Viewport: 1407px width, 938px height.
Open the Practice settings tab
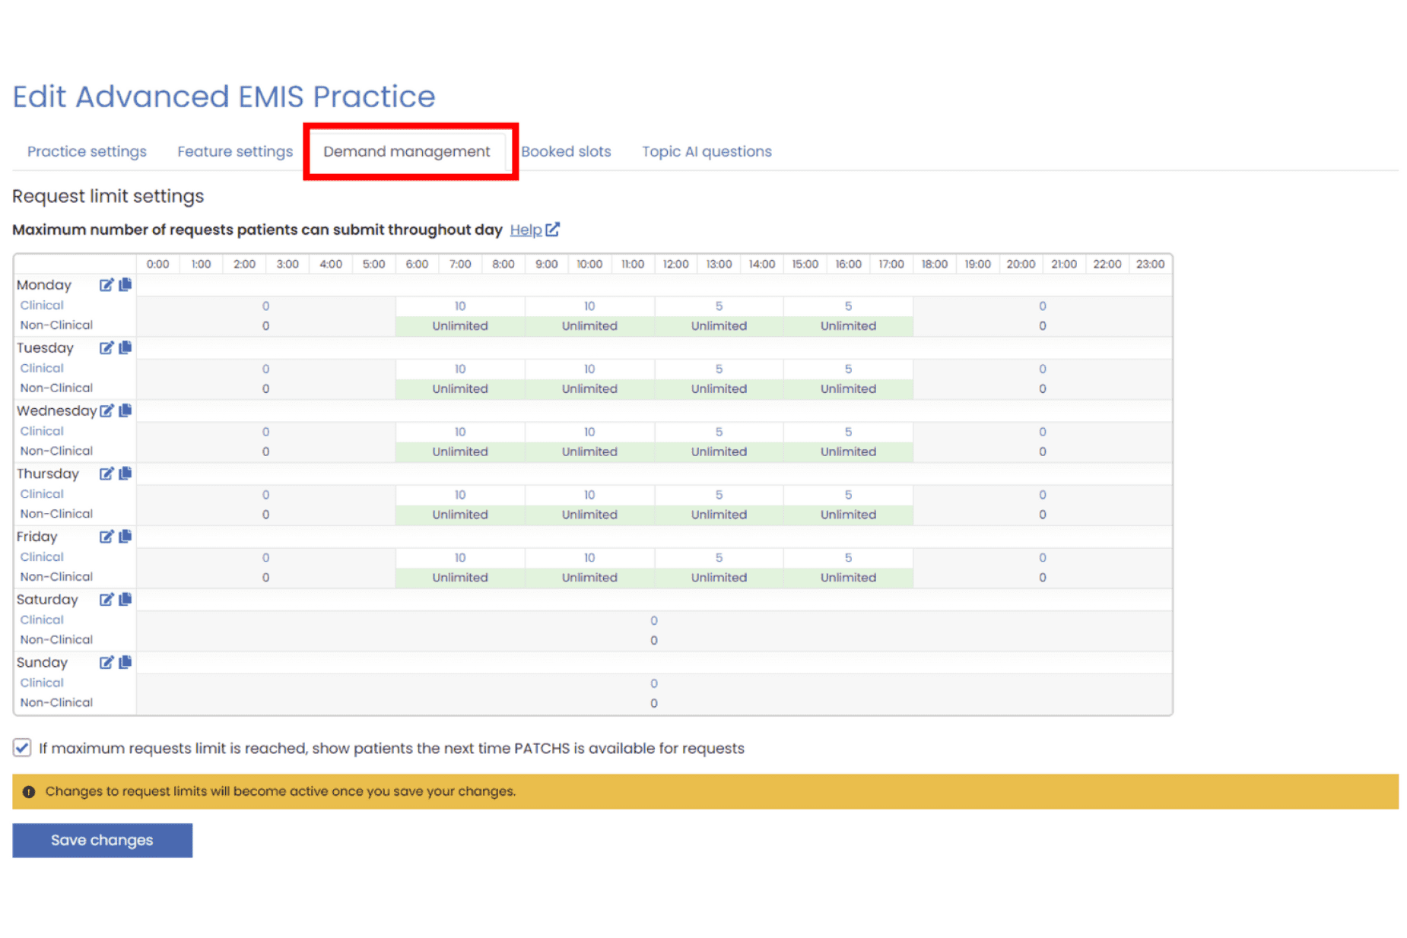pyautogui.click(x=87, y=151)
